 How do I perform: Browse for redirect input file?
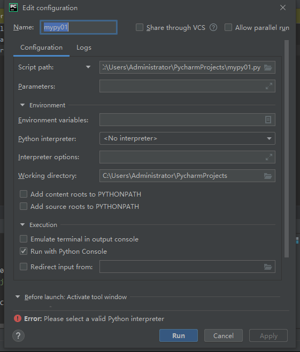268,267
